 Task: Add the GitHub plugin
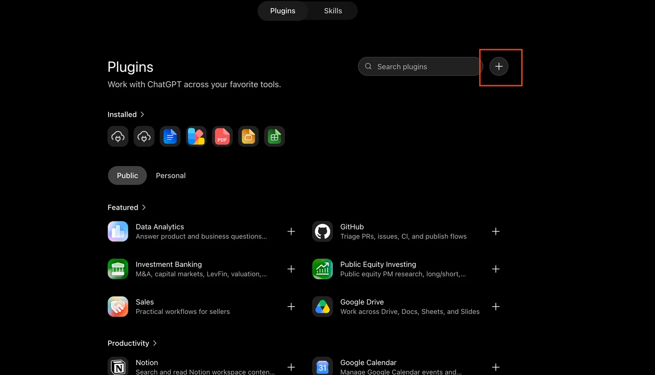point(496,232)
